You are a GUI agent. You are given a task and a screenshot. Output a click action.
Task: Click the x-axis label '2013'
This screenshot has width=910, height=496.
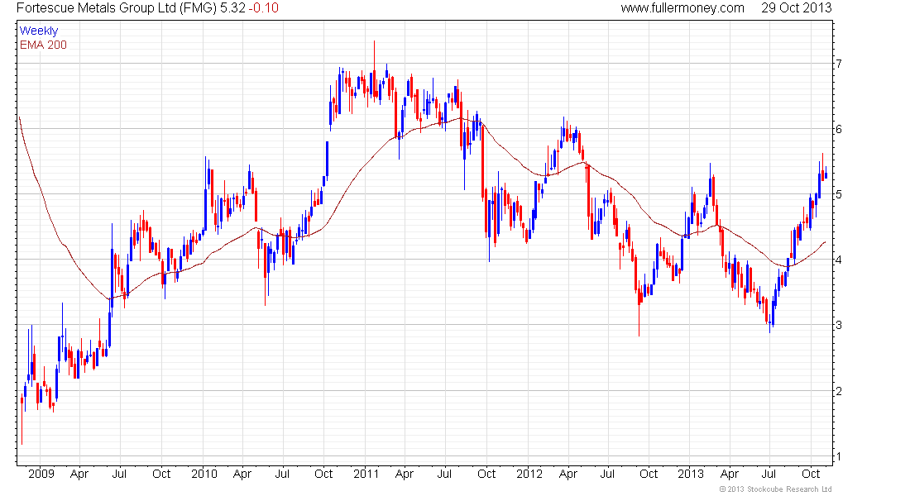[x=691, y=474]
